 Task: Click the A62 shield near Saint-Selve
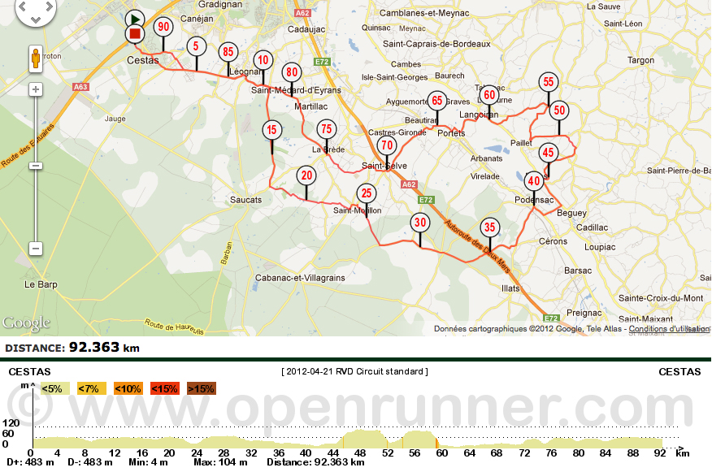(409, 184)
